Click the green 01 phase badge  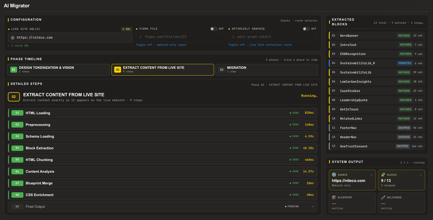click(x=14, y=70)
